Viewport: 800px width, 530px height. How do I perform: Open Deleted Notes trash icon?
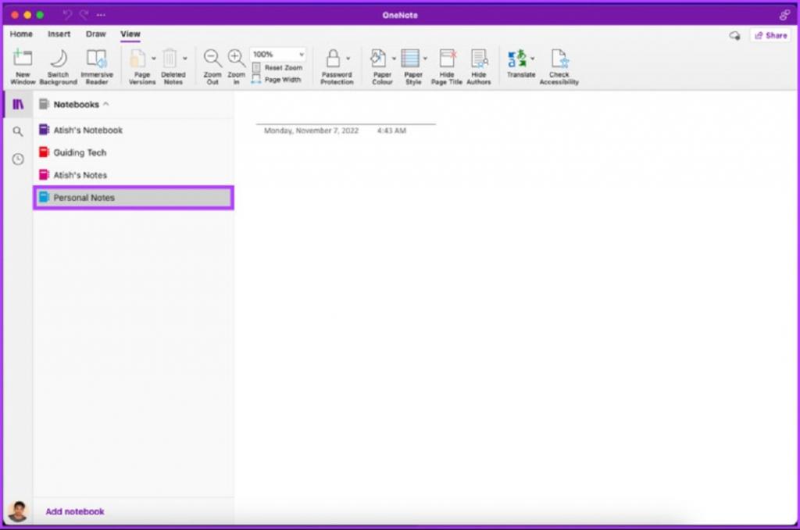(170, 58)
